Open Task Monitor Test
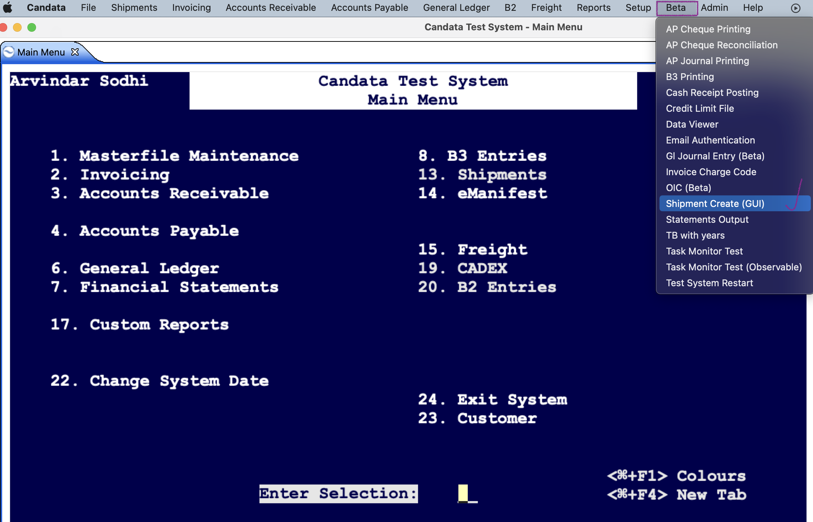The height and width of the screenshot is (522, 813). coord(735,251)
